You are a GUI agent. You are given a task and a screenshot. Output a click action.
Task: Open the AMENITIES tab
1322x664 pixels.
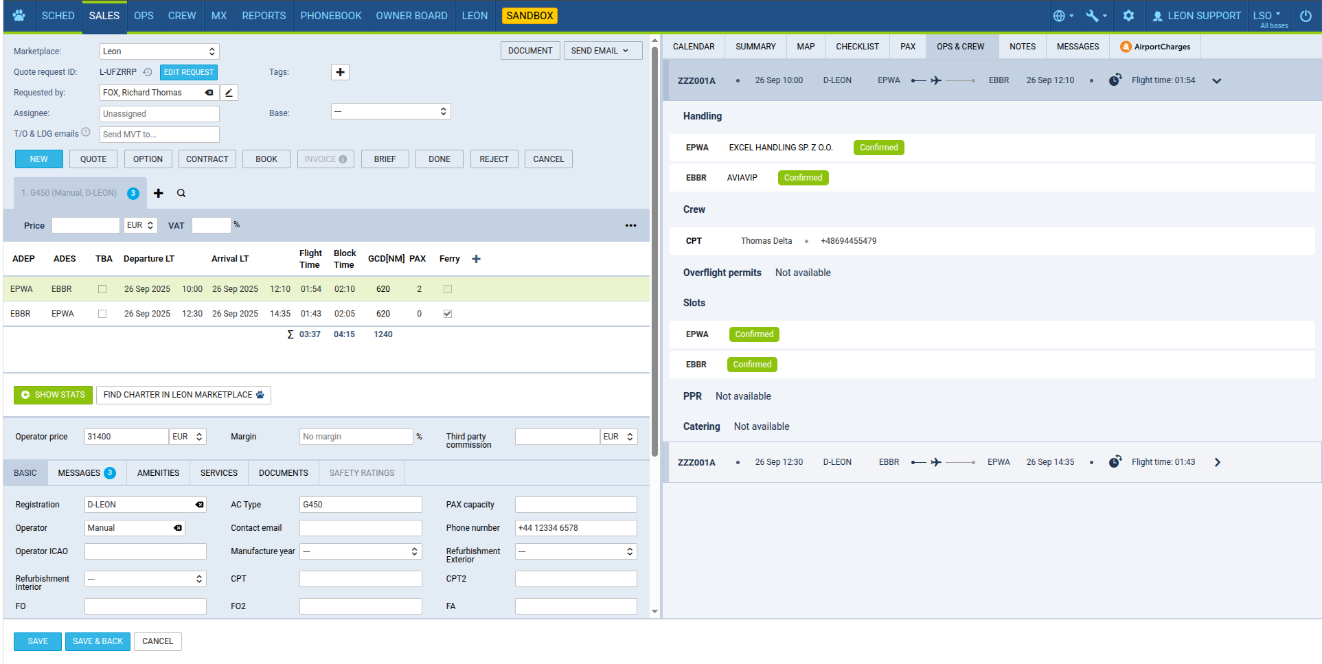pyautogui.click(x=158, y=473)
